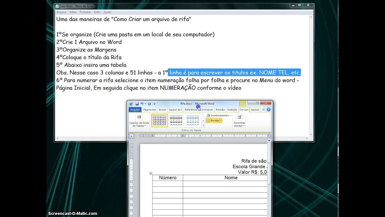385x217 pixels.
Task: Open the Arquivo tab in Word
Action: tap(135, 110)
